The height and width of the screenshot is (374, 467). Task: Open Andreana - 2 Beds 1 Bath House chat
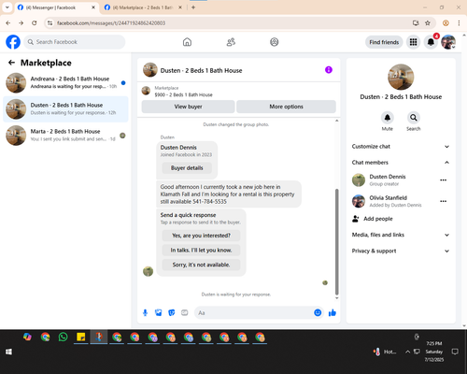65,83
